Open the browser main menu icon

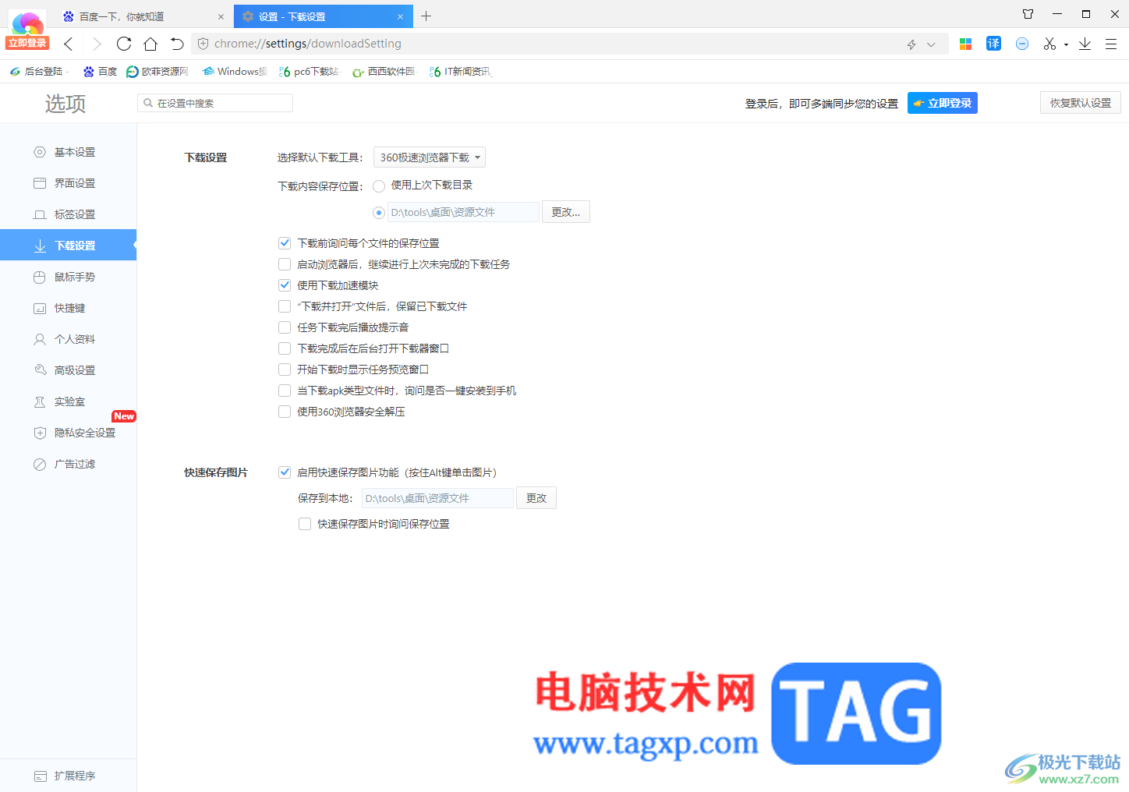1111,44
